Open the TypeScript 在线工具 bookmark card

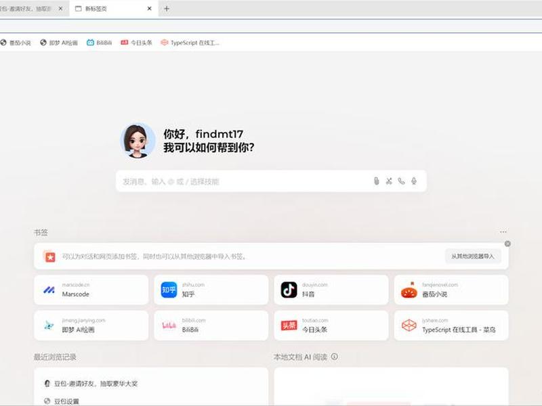451,325
